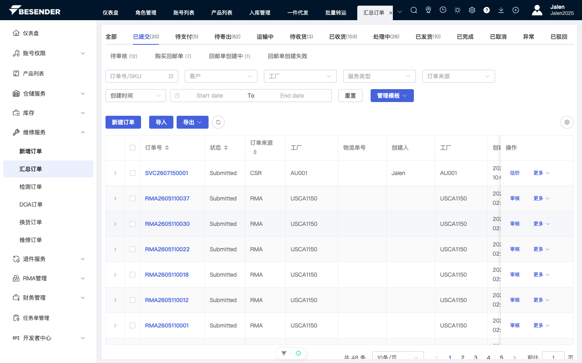
Task: Switch to the 待支付 tab
Action: (x=187, y=37)
